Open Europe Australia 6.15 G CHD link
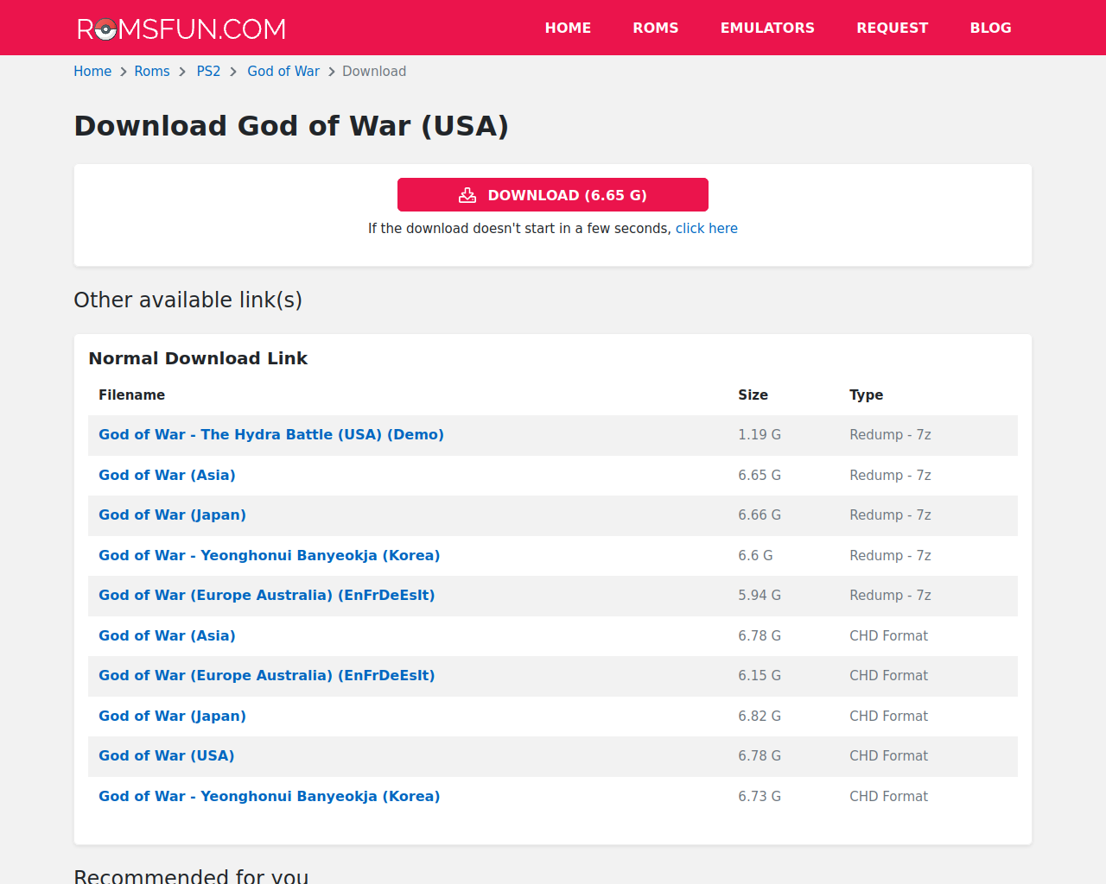The width and height of the screenshot is (1106, 884). (267, 676)
